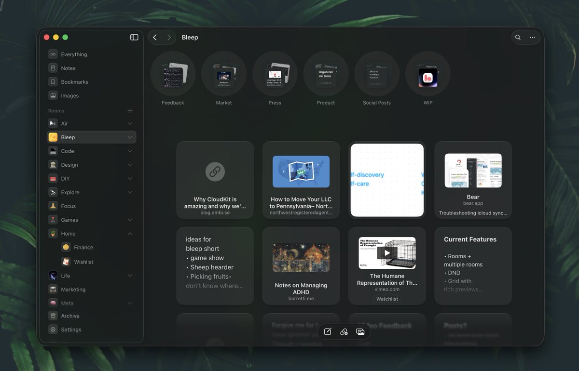
Task: Open the ideas for bleep short note
Action: click(215, 266)
